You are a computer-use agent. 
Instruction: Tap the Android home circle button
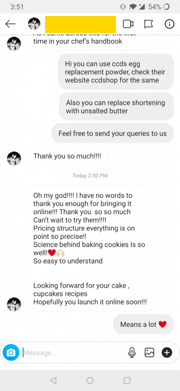(x=90, y=380)
